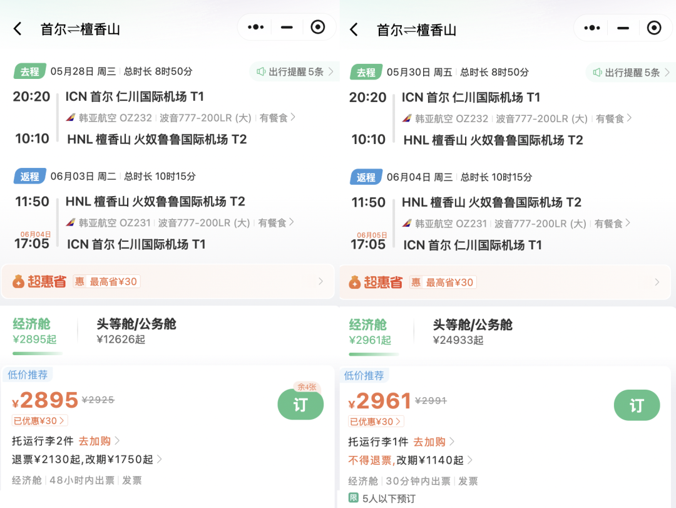Viewport: 676px width, 508px height.
Task: Tap Asiana logo on right OZ231 row
Action: pos(407,224)
